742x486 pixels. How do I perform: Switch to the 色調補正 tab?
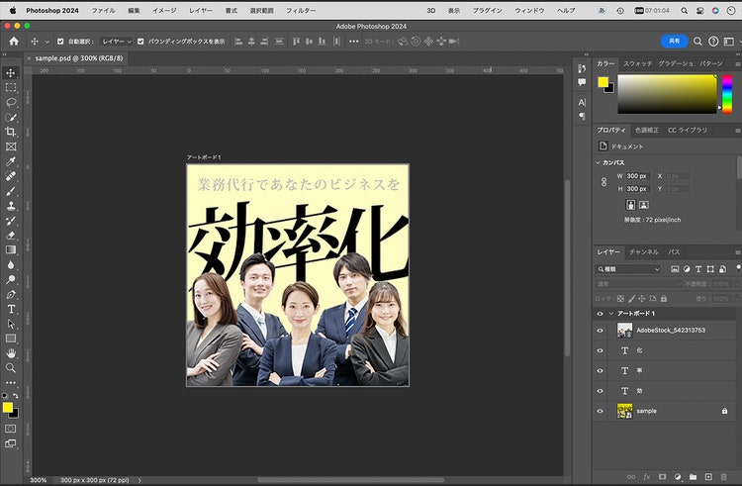point(646,130)
